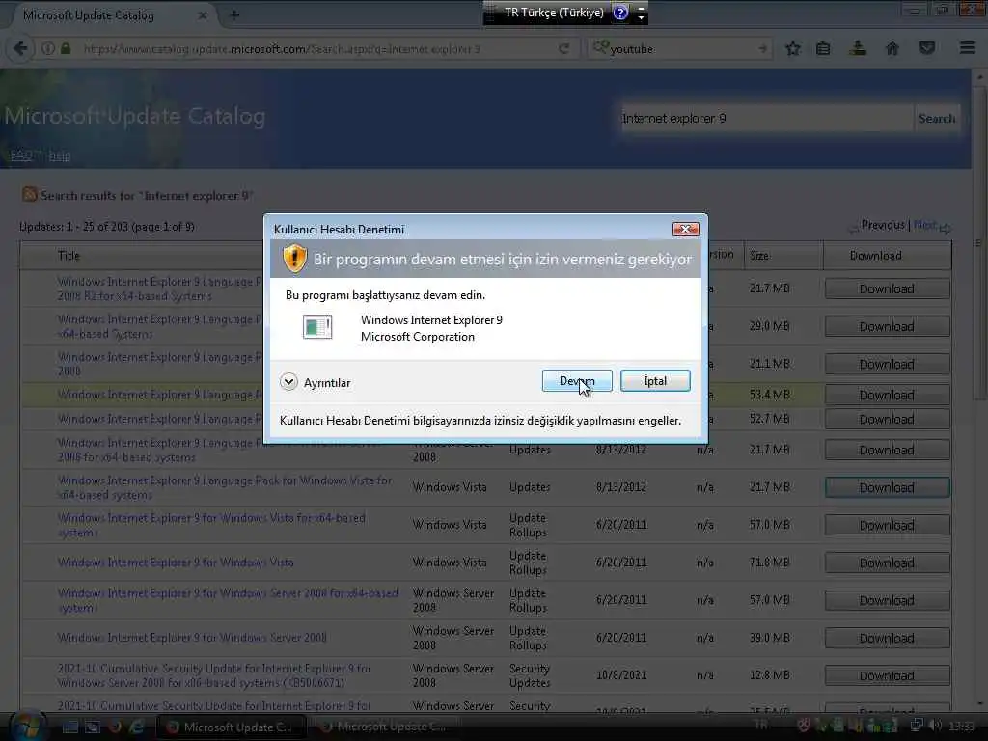Click the Previous page link
The width and height of the screenshot is (988, 741).
(x=883, y=225)
